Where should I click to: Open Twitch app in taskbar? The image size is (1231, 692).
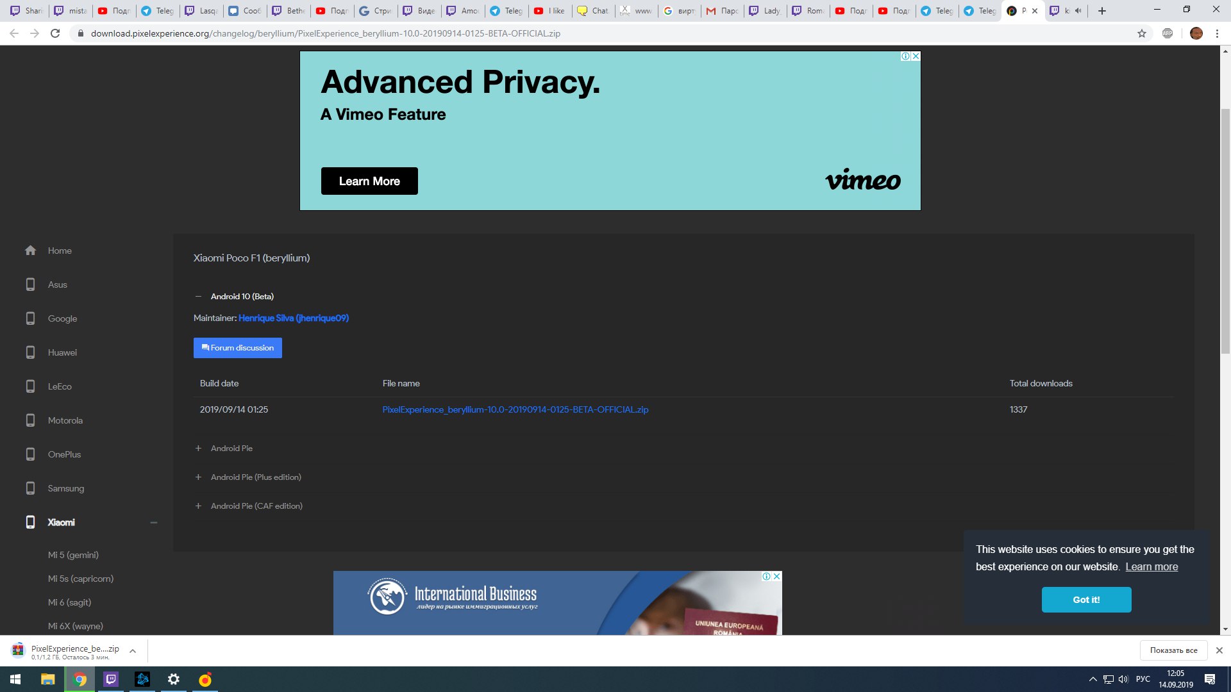(x=111, y=679)
